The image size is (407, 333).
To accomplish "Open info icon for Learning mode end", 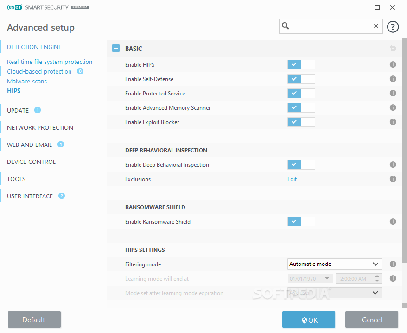I will point(393,278).
